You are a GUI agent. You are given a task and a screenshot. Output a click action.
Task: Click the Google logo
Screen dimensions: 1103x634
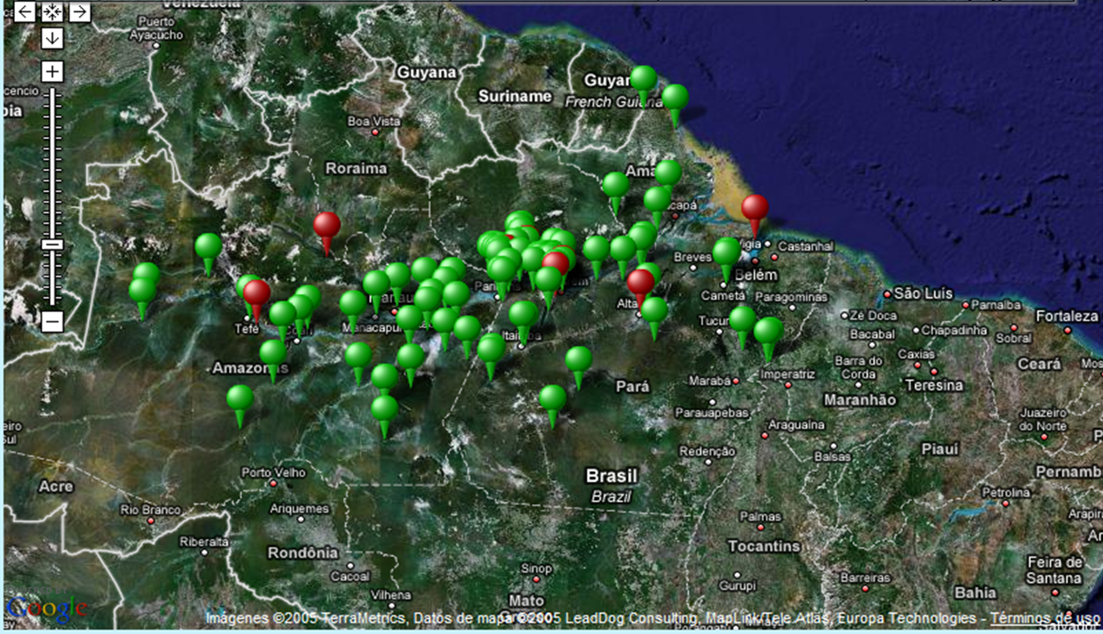coord(46,608)
